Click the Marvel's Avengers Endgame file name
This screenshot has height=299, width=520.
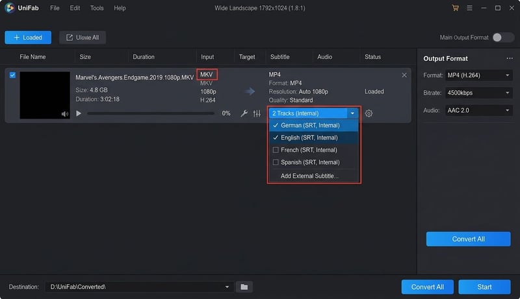135,77
